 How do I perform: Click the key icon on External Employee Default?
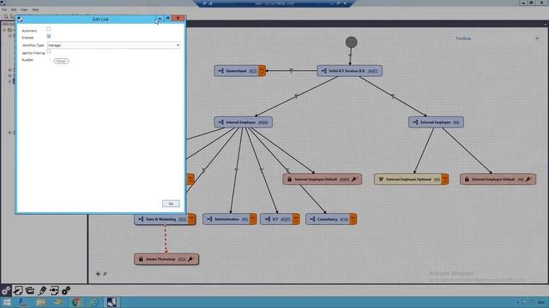coord(528,179)
